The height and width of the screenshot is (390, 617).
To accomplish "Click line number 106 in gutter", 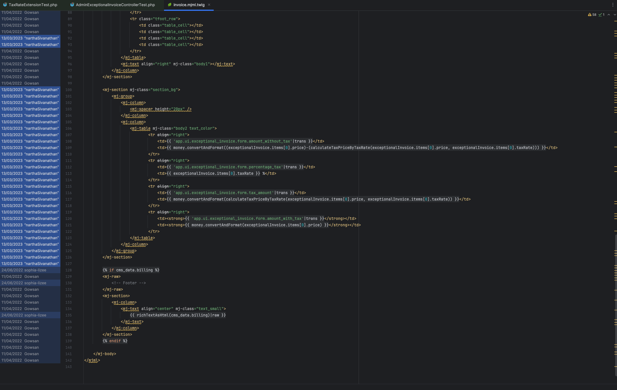I will [68, 128].
